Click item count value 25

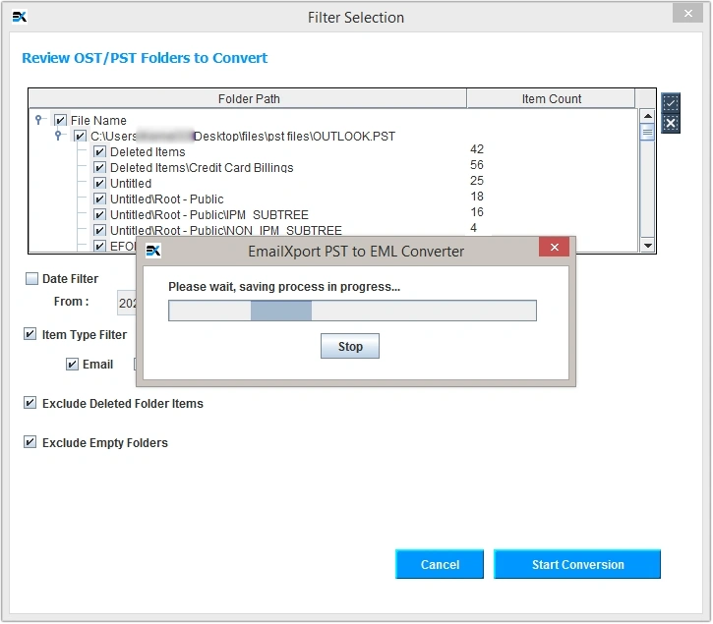[477, 181]
